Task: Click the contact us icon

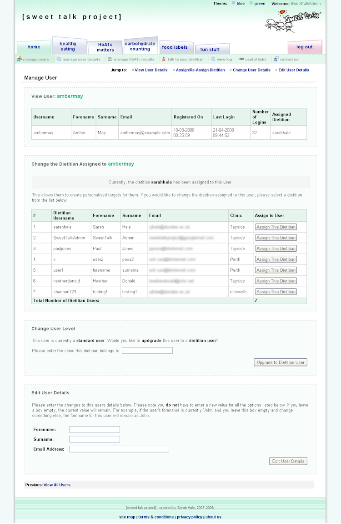Action: [x=276, y=59]
